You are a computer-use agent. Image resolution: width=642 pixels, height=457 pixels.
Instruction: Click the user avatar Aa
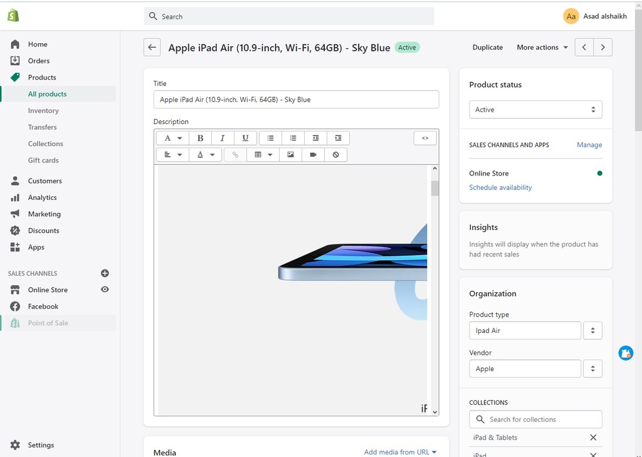pyautogui.click(x=571, y=16)
